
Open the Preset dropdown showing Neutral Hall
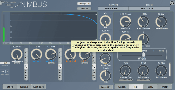tap(149, 8)
